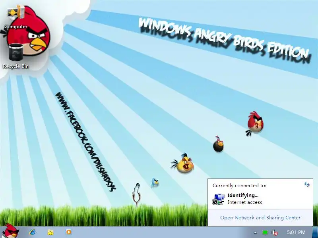Screen dimensions: 318x238
Task: Open the Angry Bird Start button
Action: (x=10, y=231)
